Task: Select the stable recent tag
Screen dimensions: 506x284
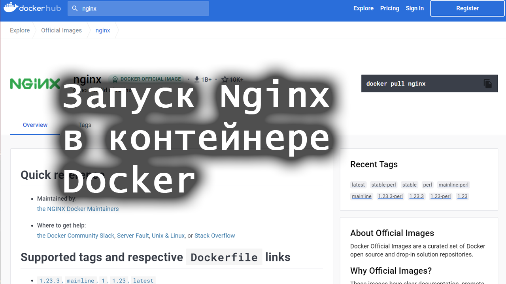Action: click(410, 185)
